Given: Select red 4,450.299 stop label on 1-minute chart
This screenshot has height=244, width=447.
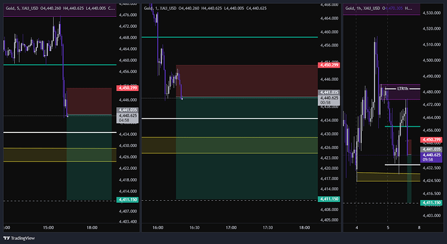Looking at the screenshot, I should pyautogui.click(x=328, y=65).
